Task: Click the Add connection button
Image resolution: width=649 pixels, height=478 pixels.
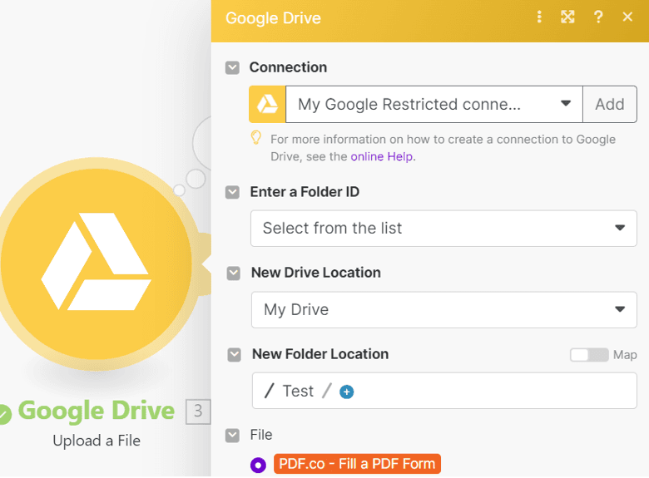Action: tap(610, 104)
